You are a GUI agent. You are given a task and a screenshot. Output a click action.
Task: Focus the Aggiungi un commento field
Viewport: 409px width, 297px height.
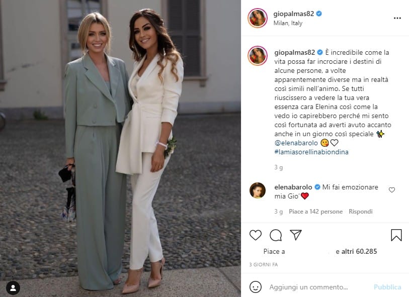318,287
